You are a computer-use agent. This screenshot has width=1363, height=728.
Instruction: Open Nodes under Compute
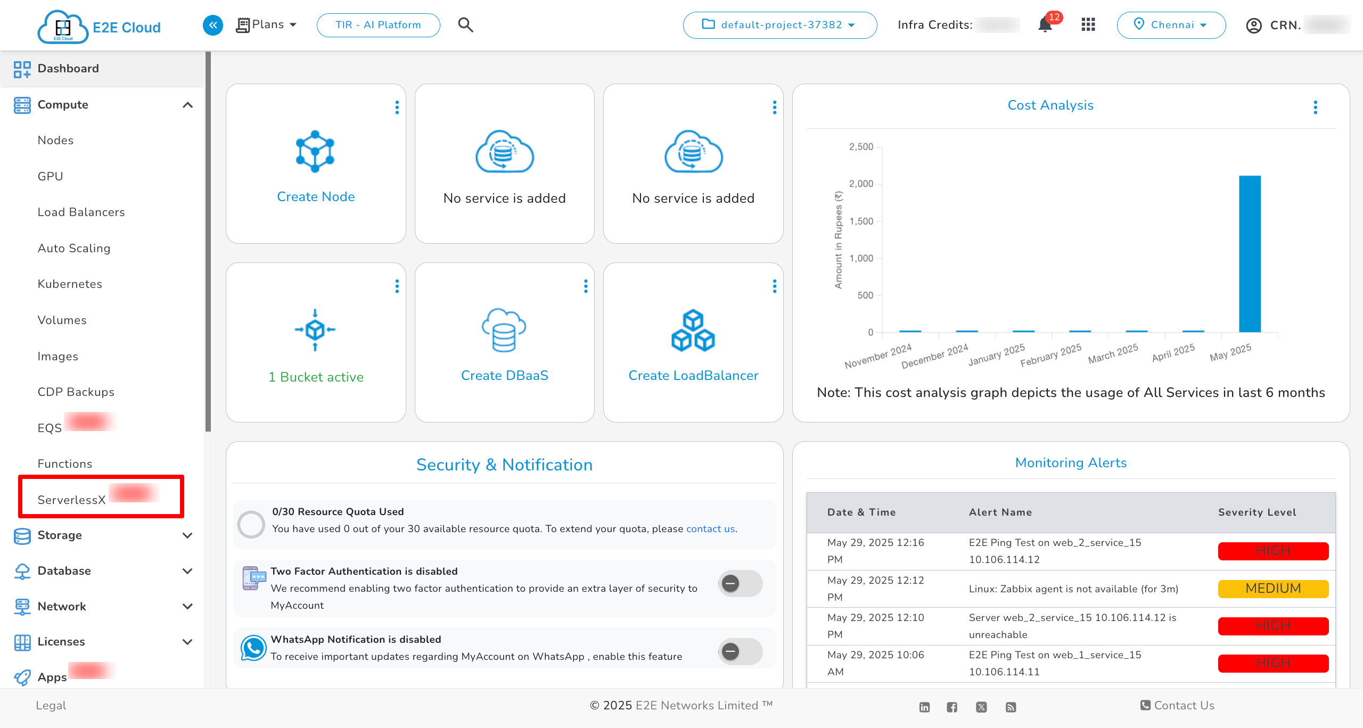pos(55,140)
